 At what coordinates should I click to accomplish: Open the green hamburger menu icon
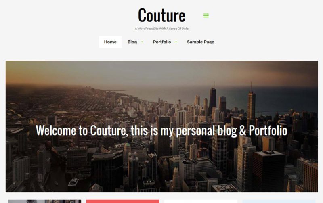click(x=206, y=15)
